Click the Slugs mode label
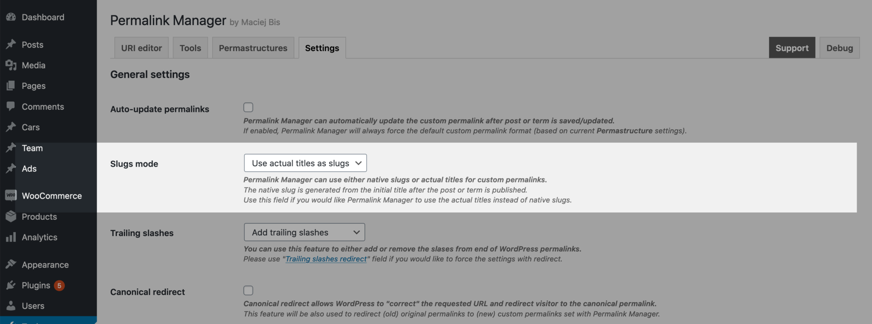The width and height of the screenshot is (872, 324). pos(134,164)
